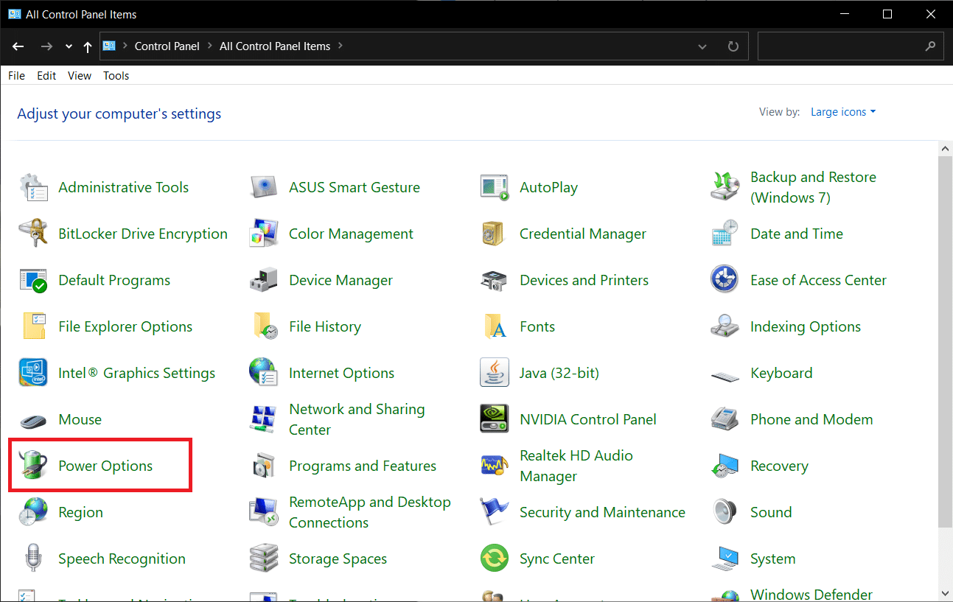Open the AutoPlay icon
The height and width of the screenshot is (602, 953).
point(495,187)
